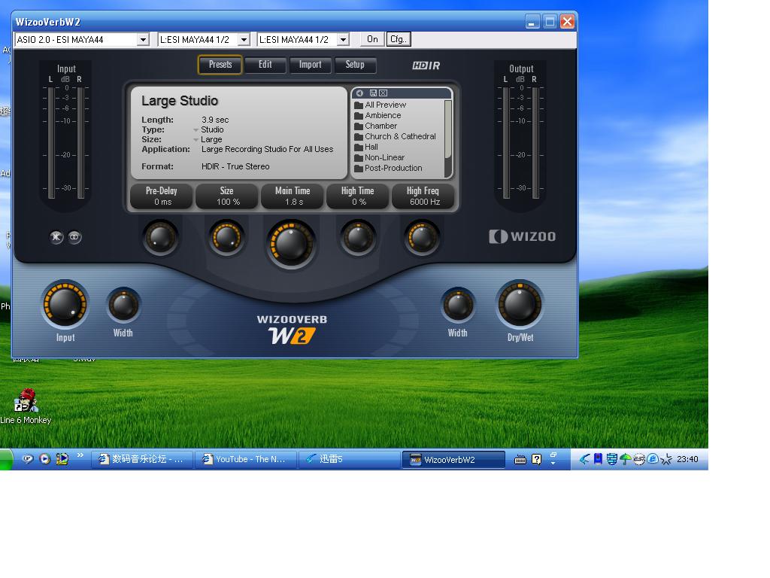Image resolution: width=770 pixels, height=578 pixels.
Task: Click the help question mark in language bar
Action: click(x=537, y=459)
